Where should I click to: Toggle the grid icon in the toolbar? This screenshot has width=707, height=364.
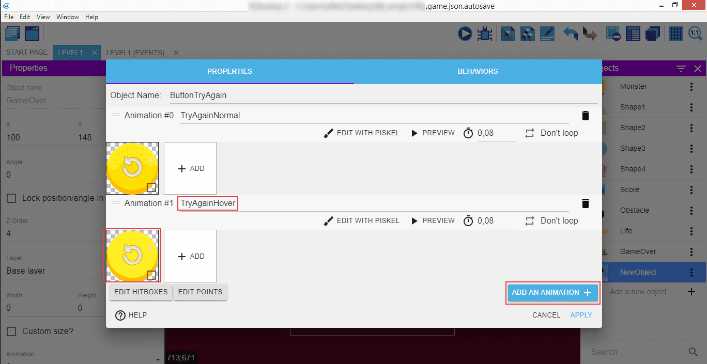pos(675,34)
